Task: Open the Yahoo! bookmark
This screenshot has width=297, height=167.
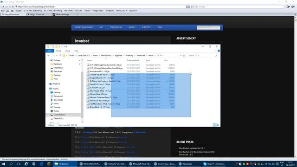Action: [87, 11]
